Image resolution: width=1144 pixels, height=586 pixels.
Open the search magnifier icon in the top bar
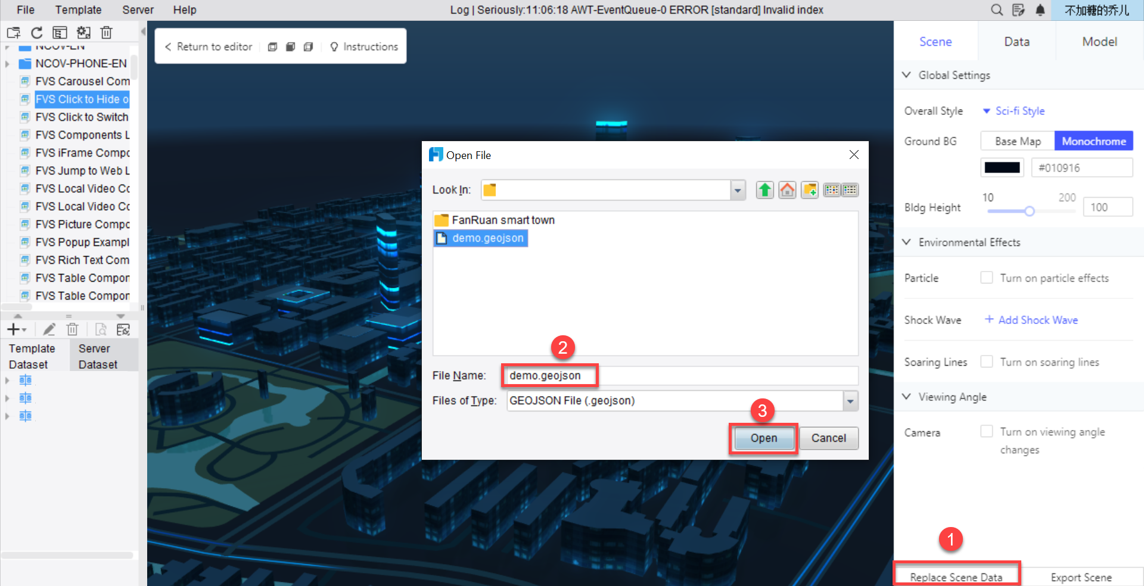[996, 10]
